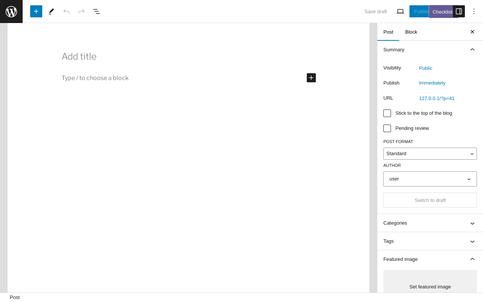The height and width of the screenshot is (302, 483).
Task: Open the Options three-dot menu
Action: pyautogui.click(x=474, y=11)
